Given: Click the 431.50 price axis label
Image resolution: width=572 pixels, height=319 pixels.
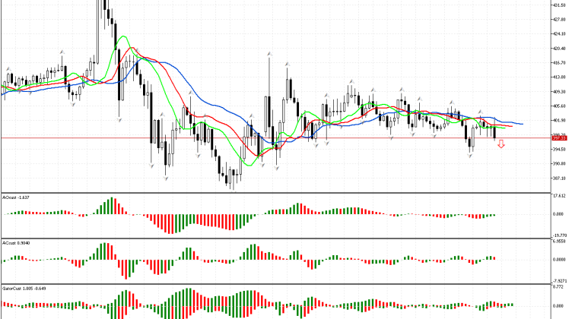Looking at the screenshot, I should pos(559,5).
